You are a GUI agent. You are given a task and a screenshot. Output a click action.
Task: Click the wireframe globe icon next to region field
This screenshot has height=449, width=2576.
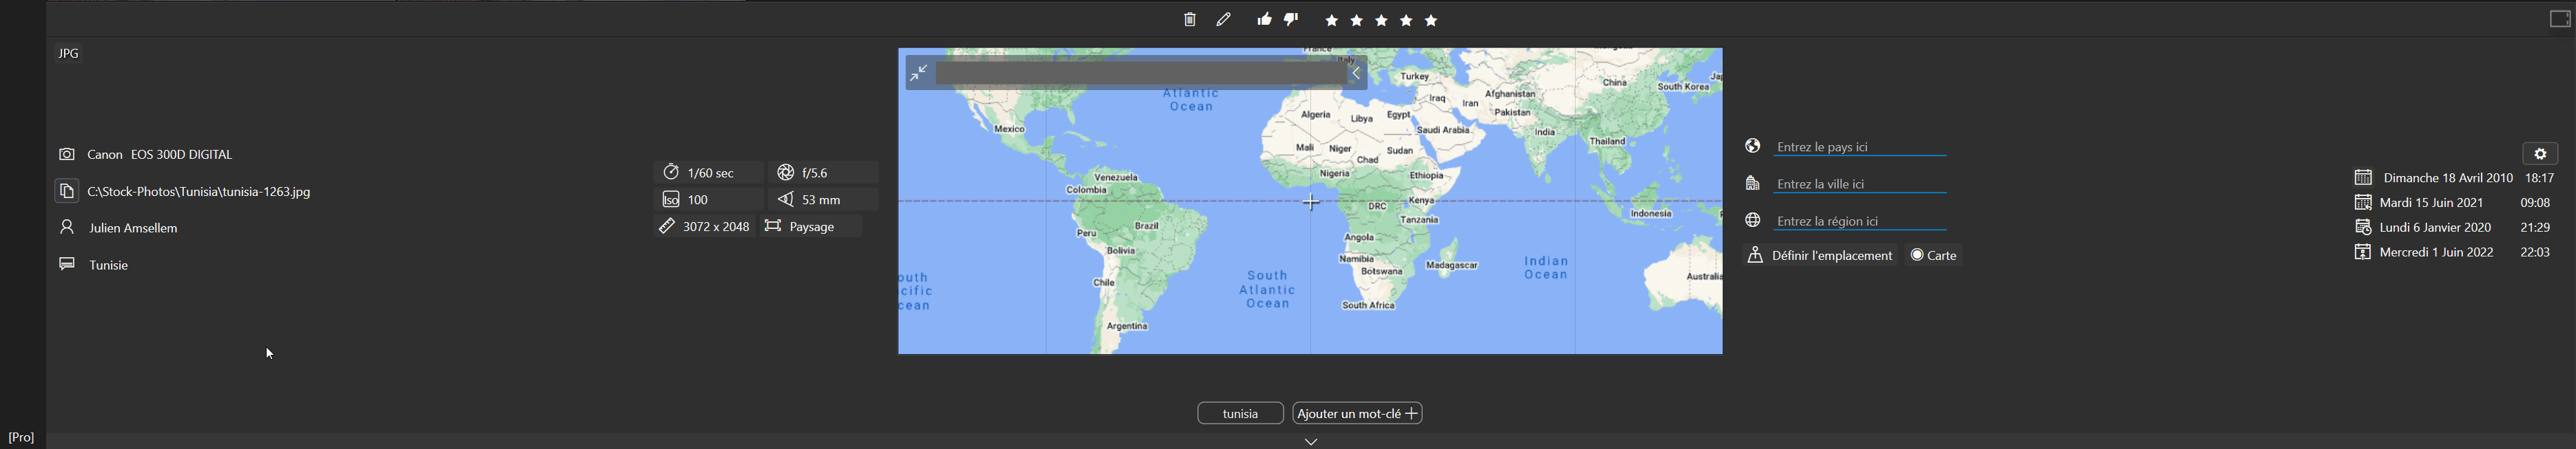tap(1752, 221)
